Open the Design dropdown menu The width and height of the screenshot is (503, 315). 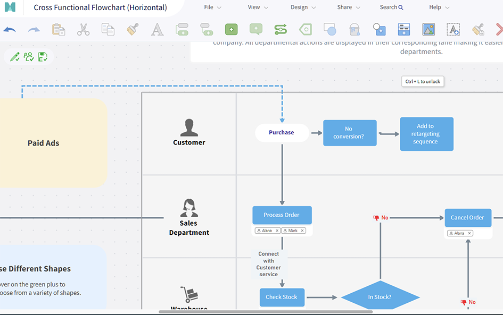[303, 7]
